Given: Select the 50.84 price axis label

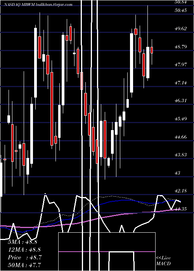Looking at the screenshot, I should pos(181,2).
